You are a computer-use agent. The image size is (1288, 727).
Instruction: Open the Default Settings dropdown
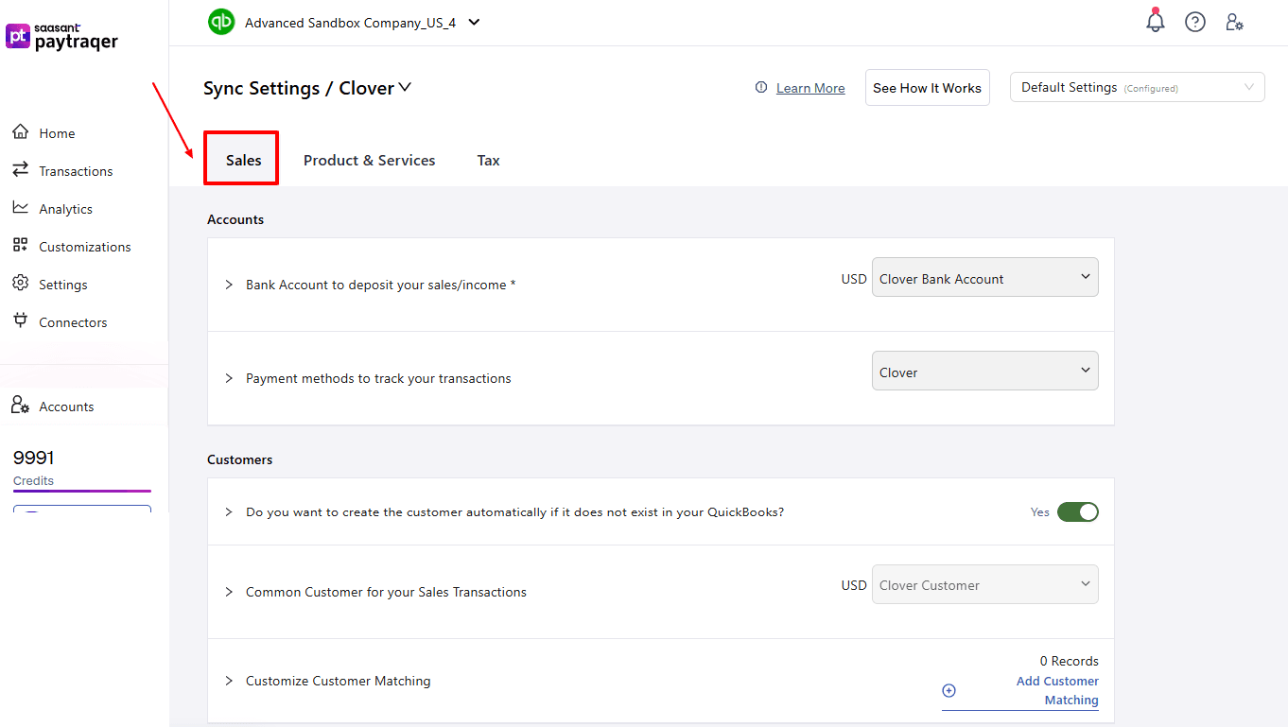(1138, 87)
